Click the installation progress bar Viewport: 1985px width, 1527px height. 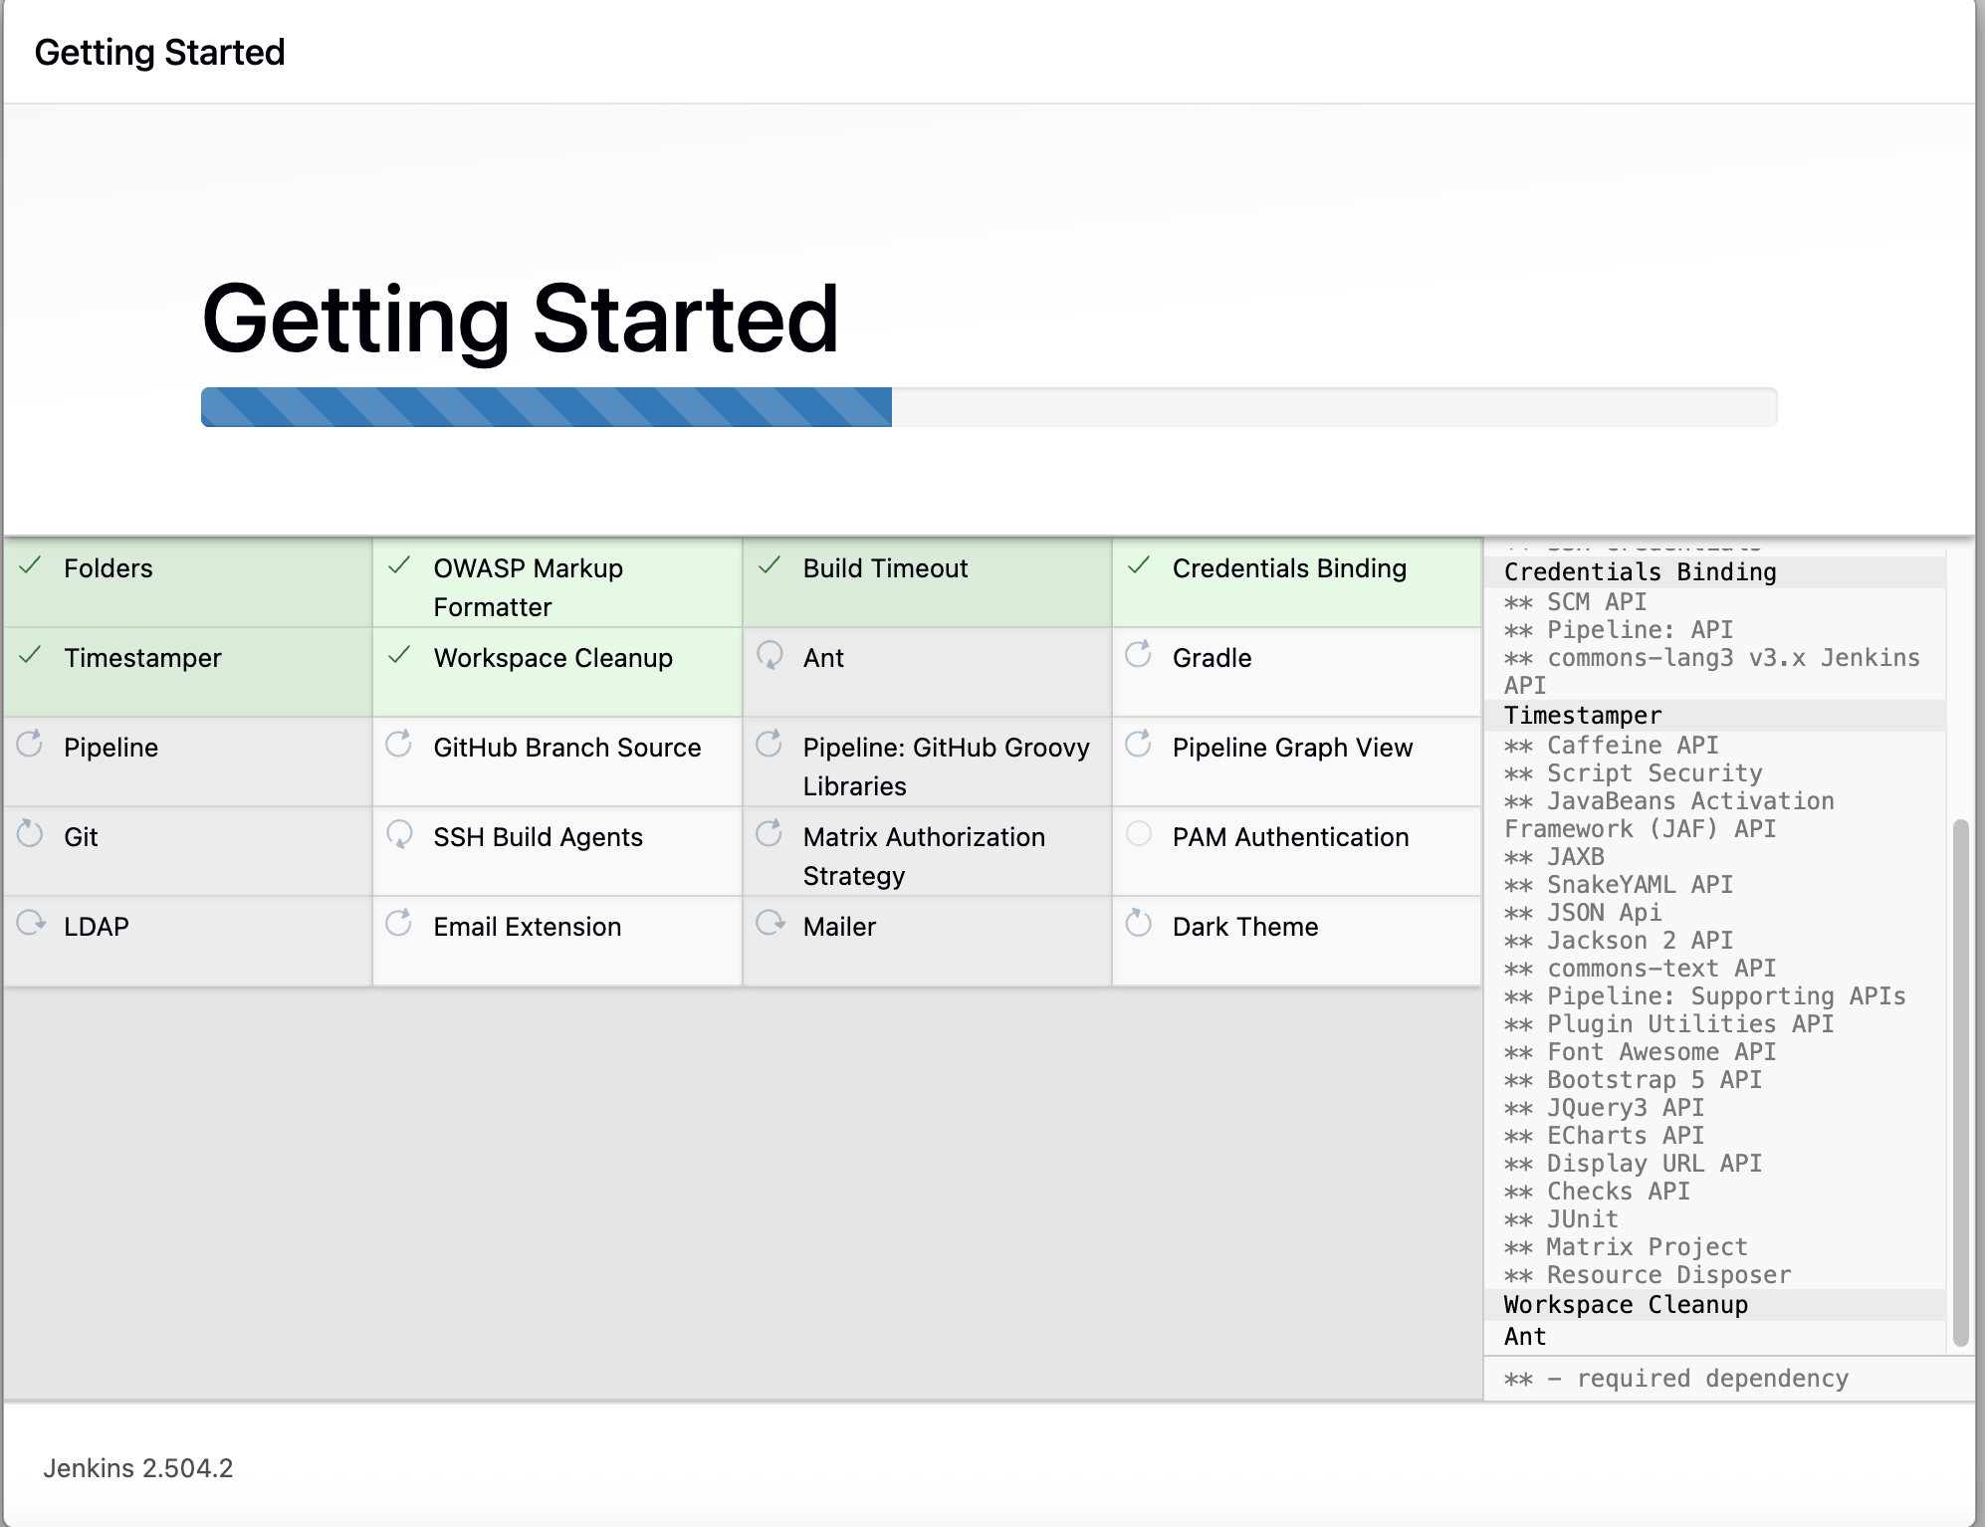[989, 407]
